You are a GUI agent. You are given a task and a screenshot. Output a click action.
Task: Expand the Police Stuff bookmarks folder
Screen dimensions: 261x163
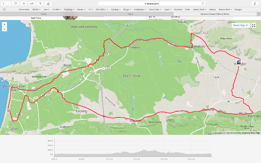(x=226, y=9)
